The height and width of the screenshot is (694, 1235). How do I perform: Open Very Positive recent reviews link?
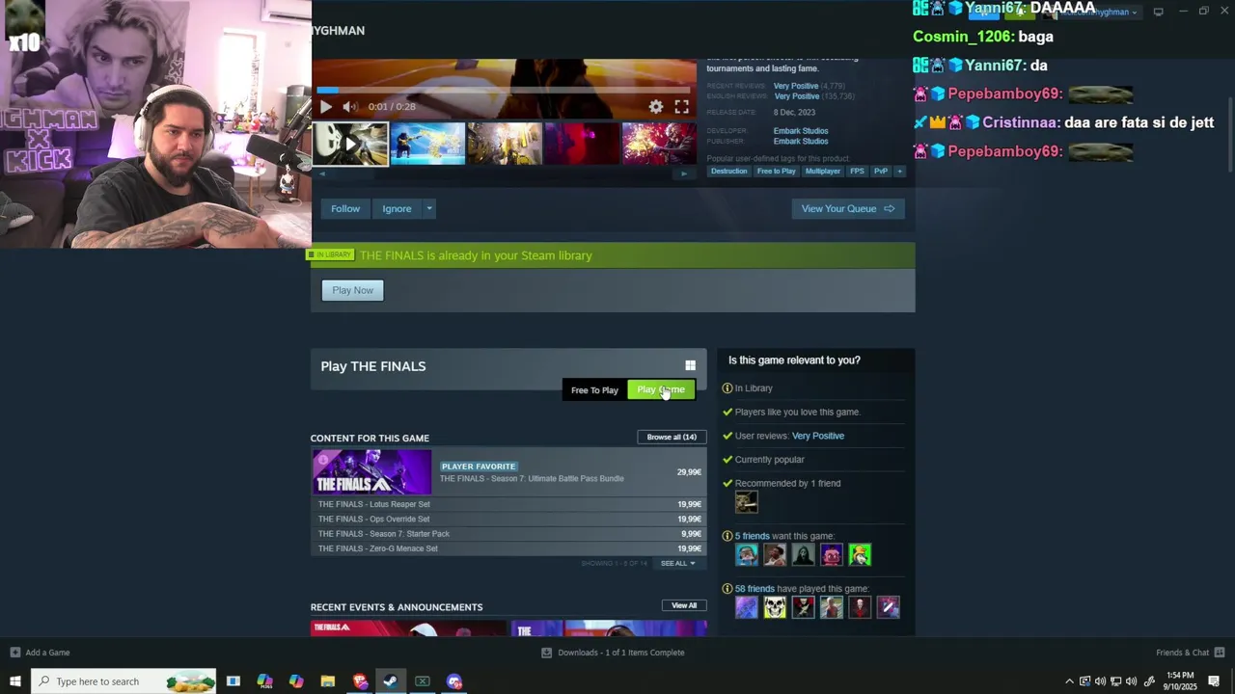796,86
